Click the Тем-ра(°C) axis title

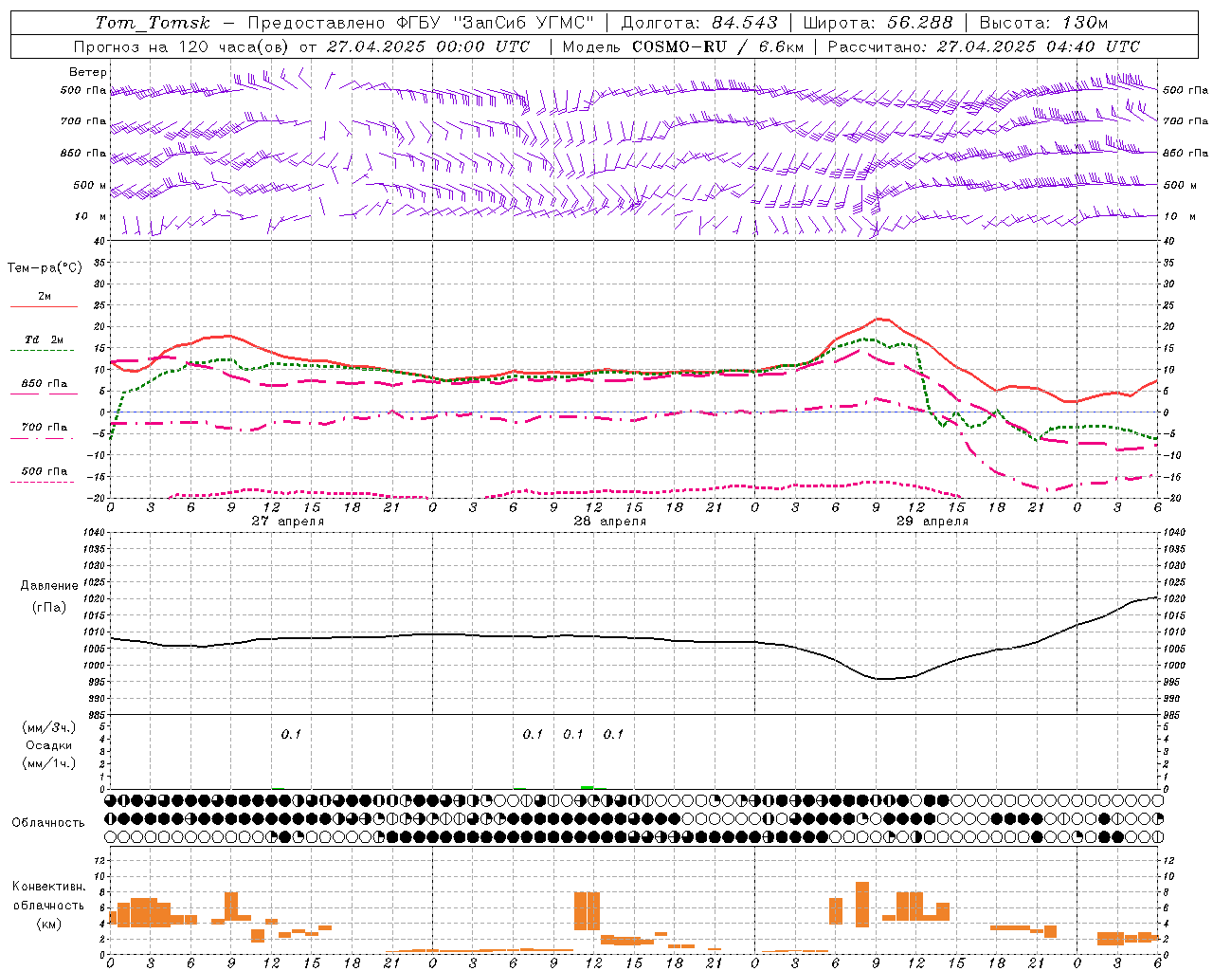[x=45, y=268]
